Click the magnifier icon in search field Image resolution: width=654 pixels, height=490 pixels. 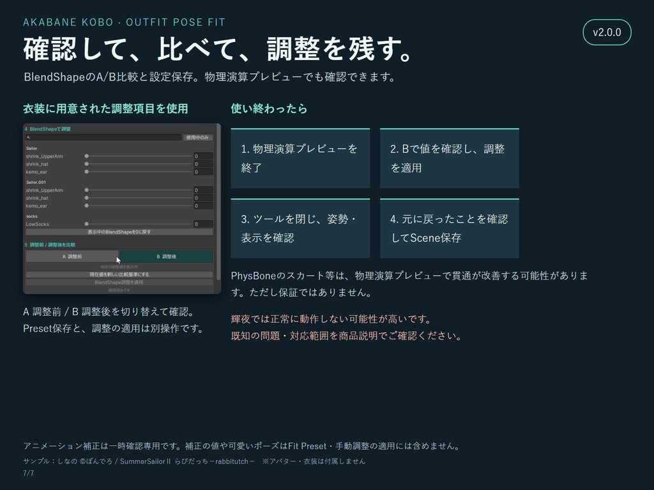[28, 138]
